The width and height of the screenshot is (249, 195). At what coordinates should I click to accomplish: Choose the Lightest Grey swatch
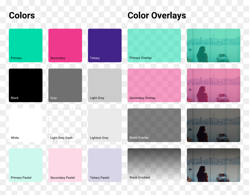[x=105, y=125]
